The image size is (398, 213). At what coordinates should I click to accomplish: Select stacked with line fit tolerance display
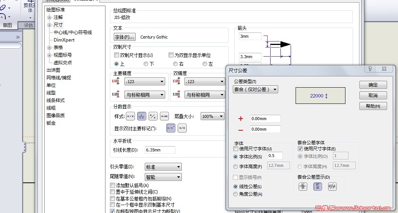point(303,187)
